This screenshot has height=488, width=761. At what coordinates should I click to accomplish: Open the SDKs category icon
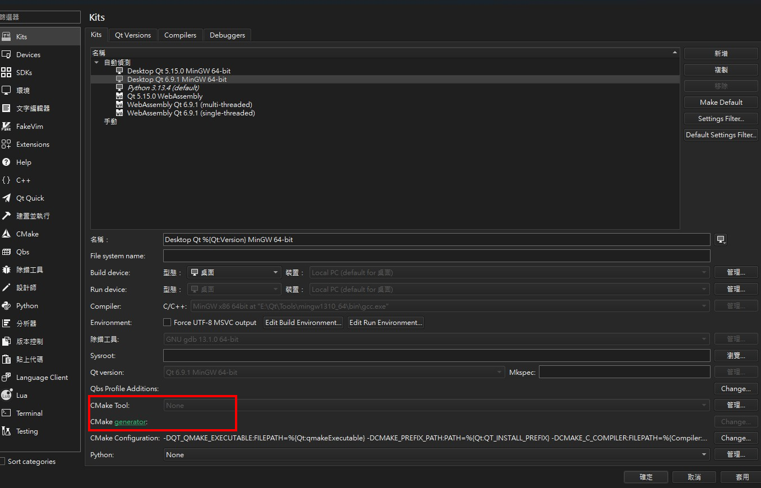point(6,72)
